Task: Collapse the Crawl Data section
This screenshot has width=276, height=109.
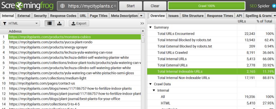Action: [150, 84]
